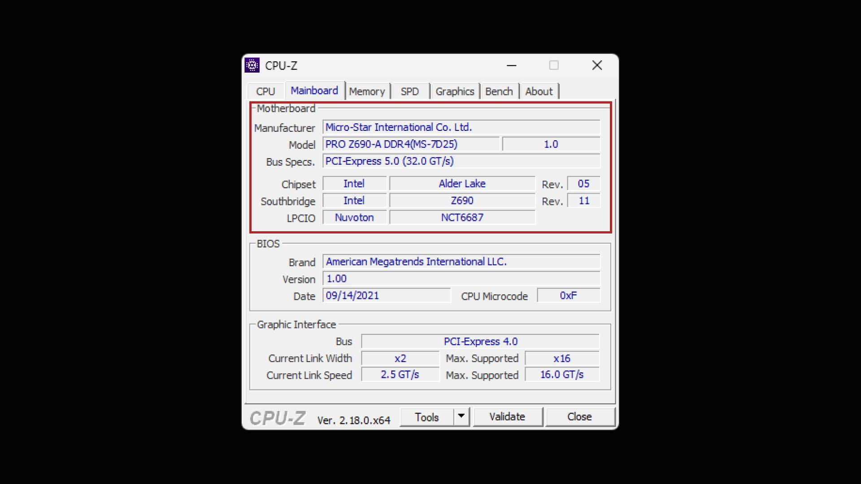861x484 pixels.
Task: Open the About tab
Action: tap(539, 91)
